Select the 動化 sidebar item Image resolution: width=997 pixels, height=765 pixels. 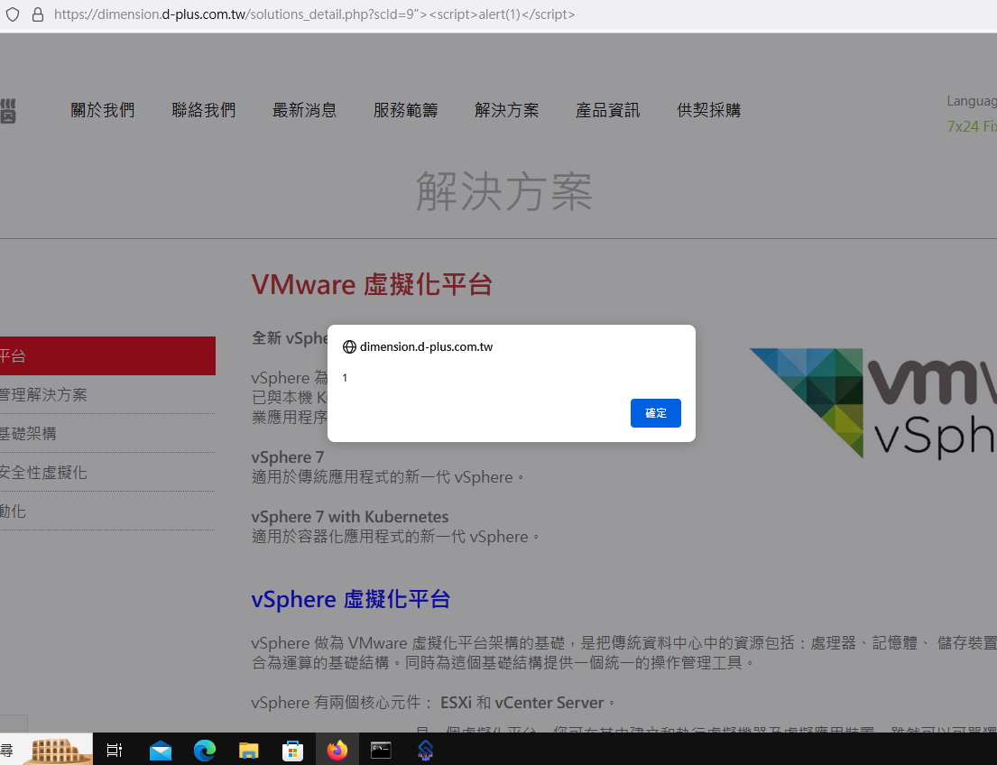pos(13,512)
